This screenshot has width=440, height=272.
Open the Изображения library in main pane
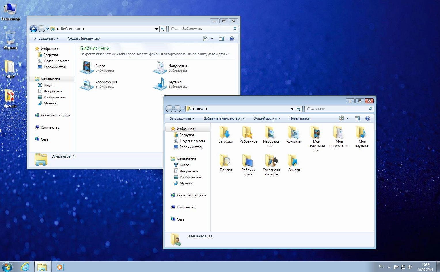point(99,84)
